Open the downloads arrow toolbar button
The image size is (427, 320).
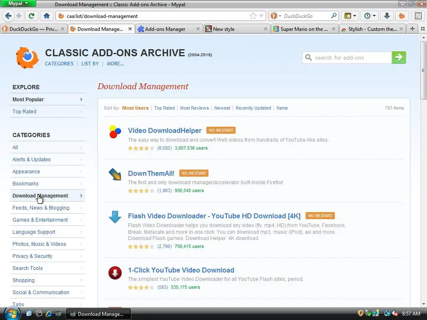pos(387,16)
